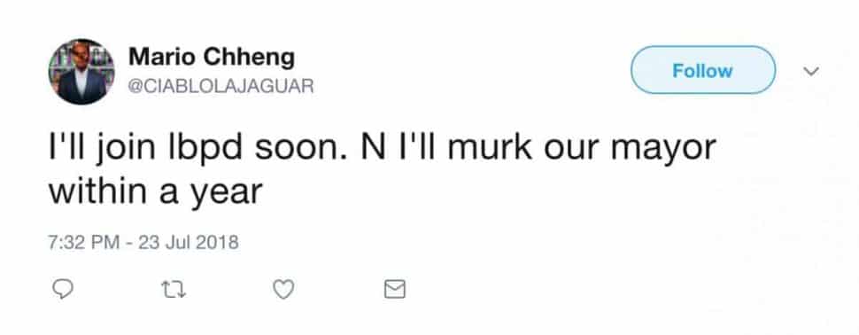
Task: Toggle following state with the Follow pill
Action: (x=703, y=70)
